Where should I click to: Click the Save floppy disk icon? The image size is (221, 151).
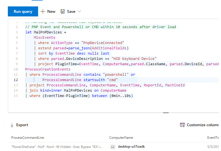(62, 11)
